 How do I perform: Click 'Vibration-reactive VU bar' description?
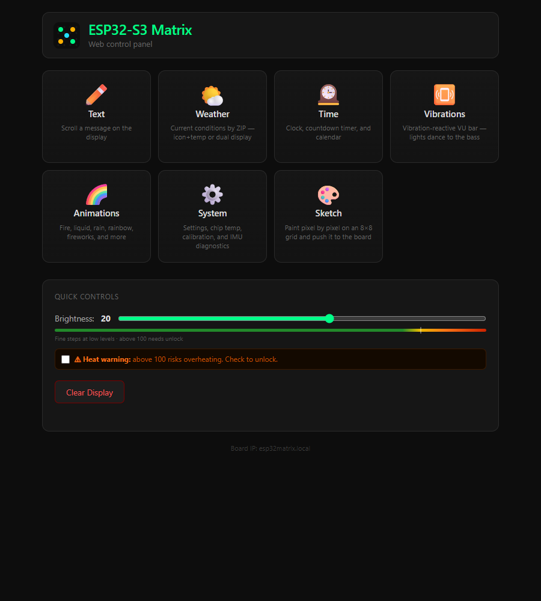[x=444, y=133]
